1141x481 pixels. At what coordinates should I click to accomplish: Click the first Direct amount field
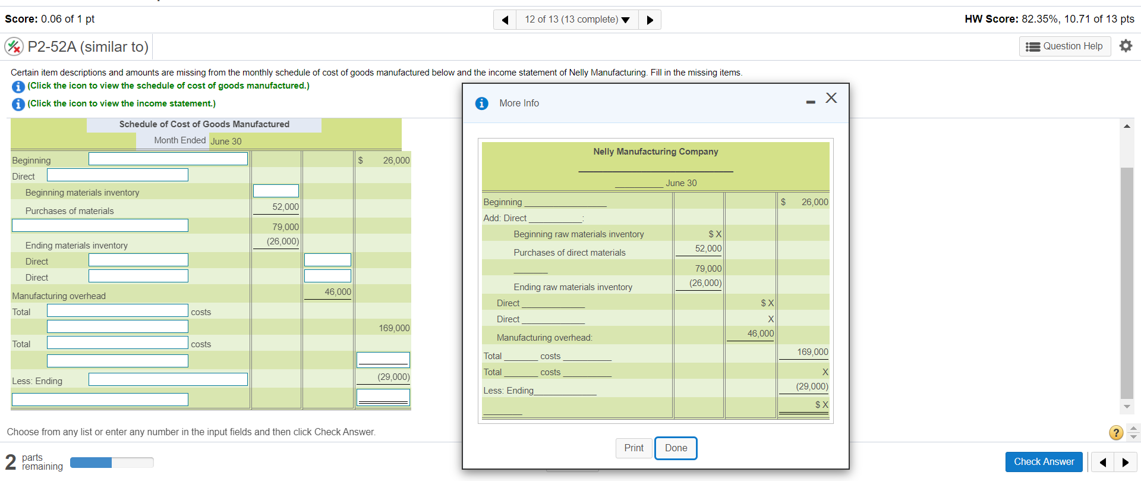(327, 260)
